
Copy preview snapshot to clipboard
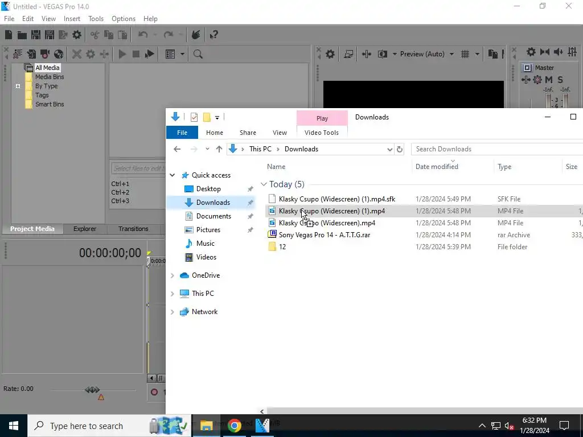point(492,54)
